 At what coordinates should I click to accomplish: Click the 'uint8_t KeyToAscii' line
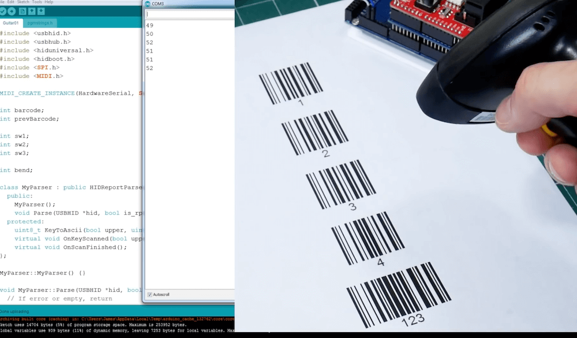(78, 230)
